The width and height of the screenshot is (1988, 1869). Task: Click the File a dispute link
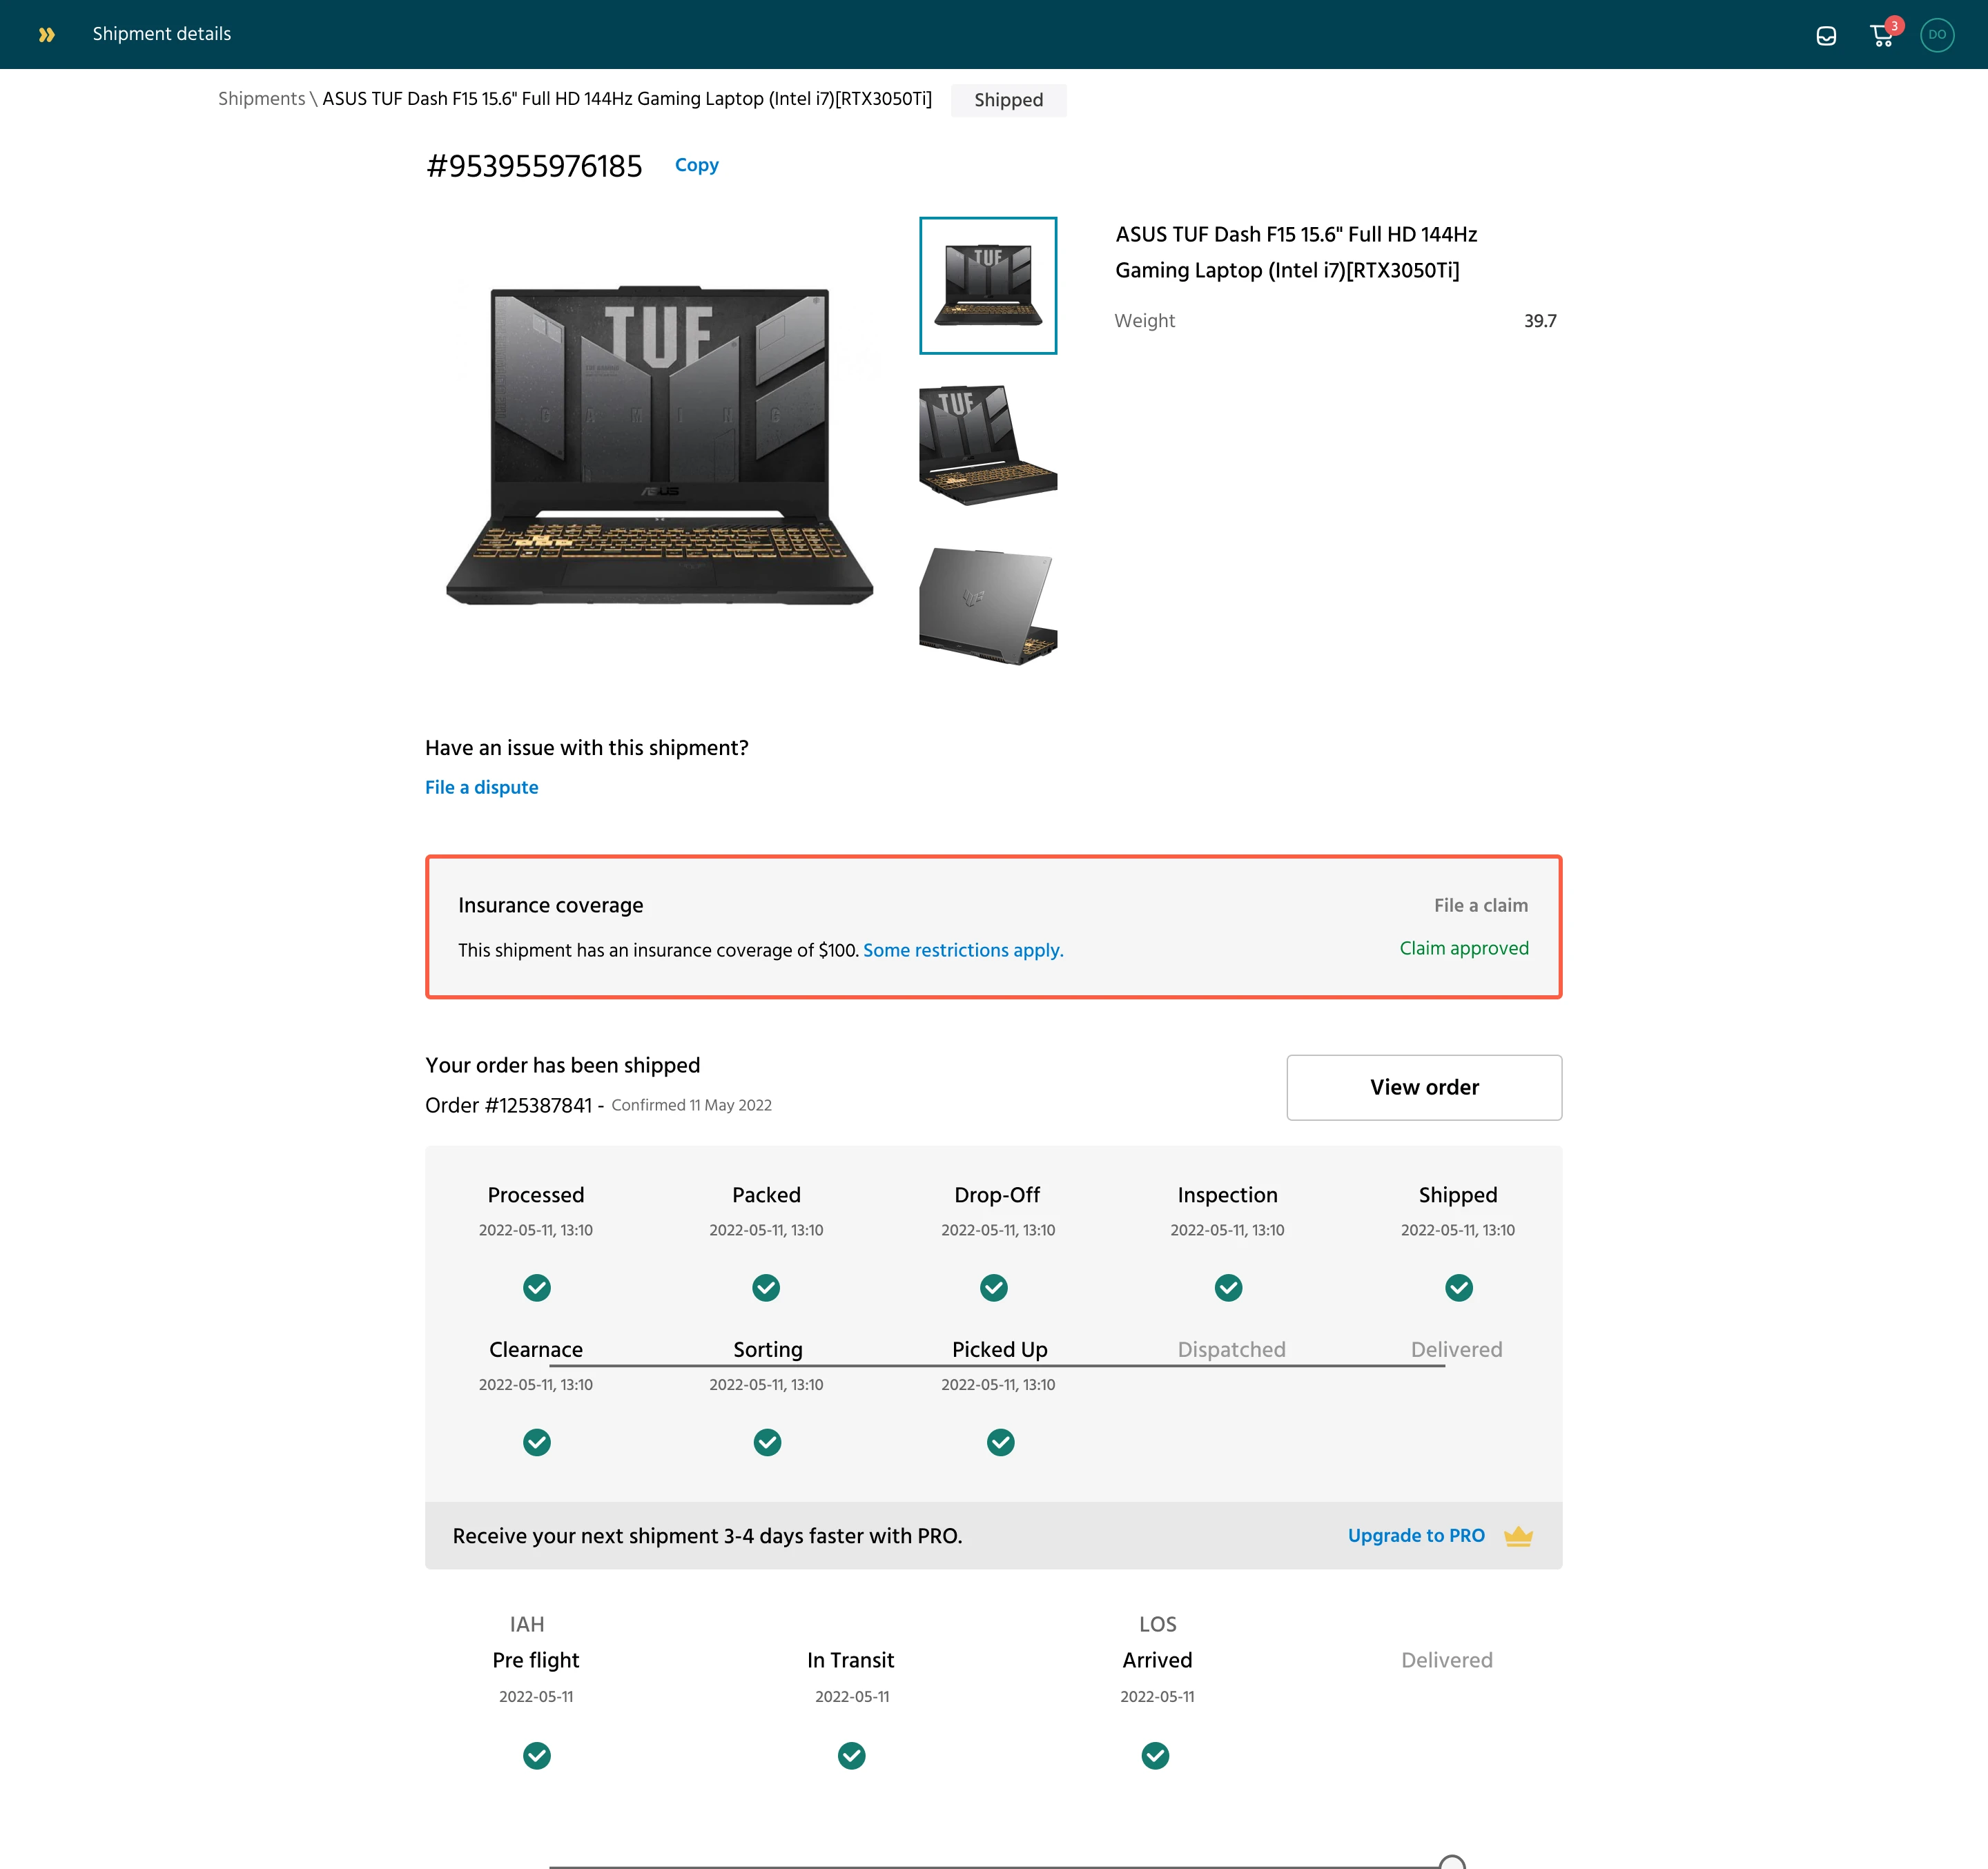click(481, 787)
